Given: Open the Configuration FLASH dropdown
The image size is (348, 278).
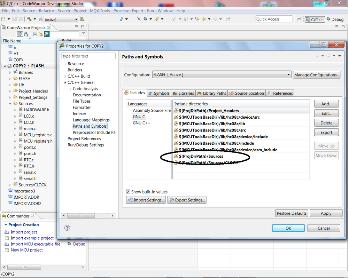Looking at the screenshot, I should click(x=222, y=75).
